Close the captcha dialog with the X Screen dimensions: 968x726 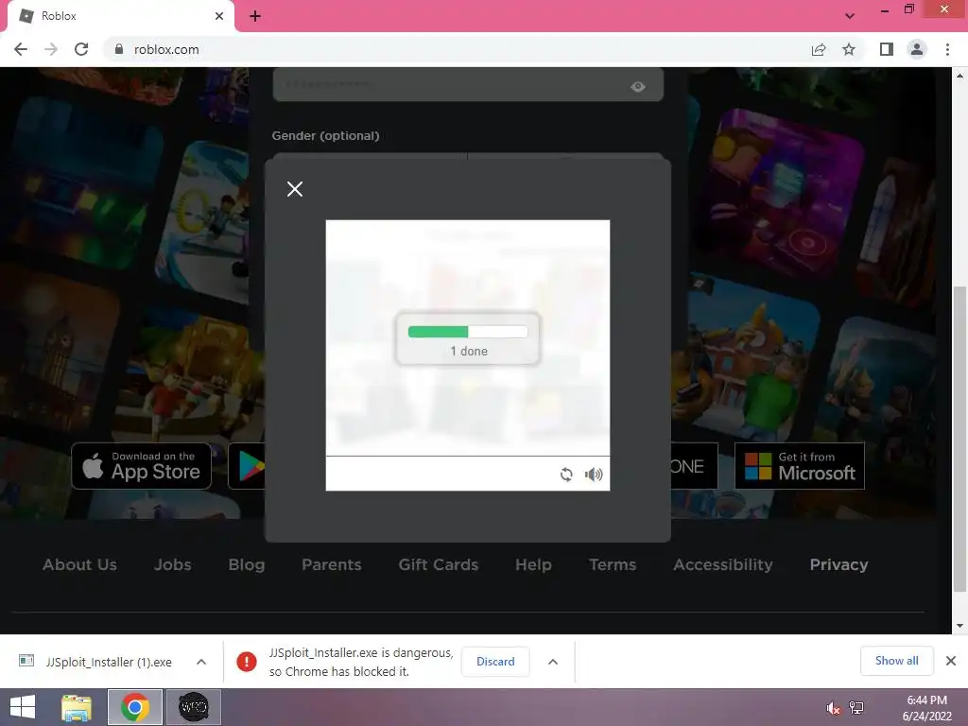coord(295,189)
